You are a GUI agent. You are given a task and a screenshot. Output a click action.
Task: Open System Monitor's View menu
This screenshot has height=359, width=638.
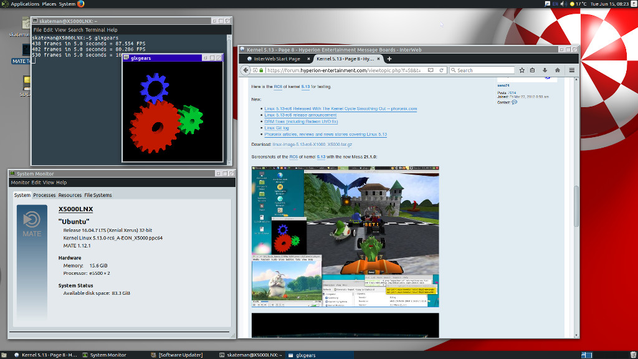49,183
